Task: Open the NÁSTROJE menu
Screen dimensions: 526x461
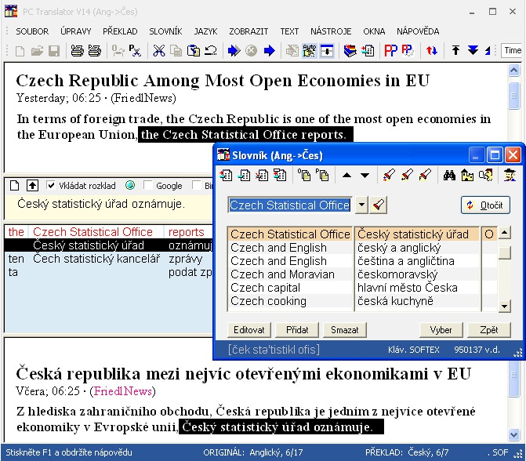Action: click(x=330, y=31)
